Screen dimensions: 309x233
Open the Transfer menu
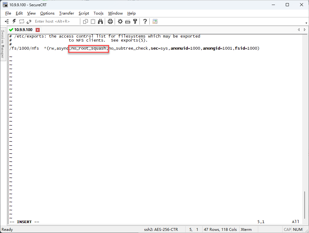(67, 13)
